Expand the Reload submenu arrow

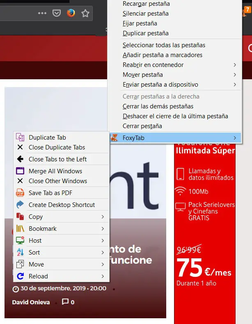(x=103, y=276)
